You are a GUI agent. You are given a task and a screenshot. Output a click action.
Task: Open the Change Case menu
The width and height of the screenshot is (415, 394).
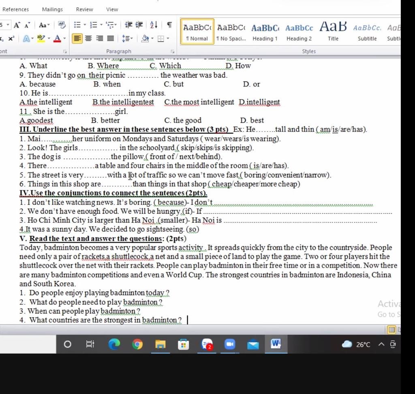[44, 25]
